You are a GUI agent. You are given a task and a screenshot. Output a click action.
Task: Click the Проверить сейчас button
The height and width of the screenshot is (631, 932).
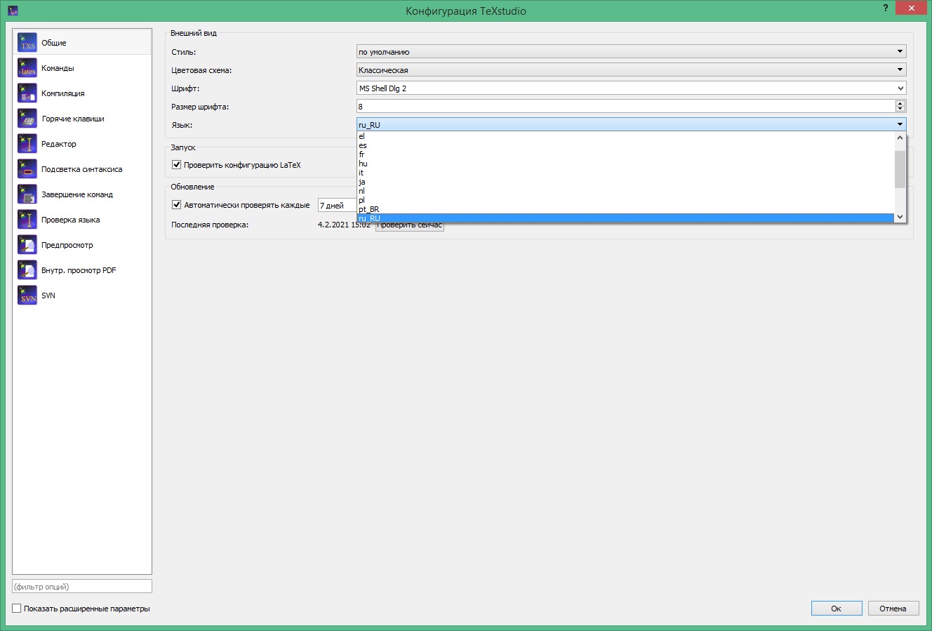410,225
